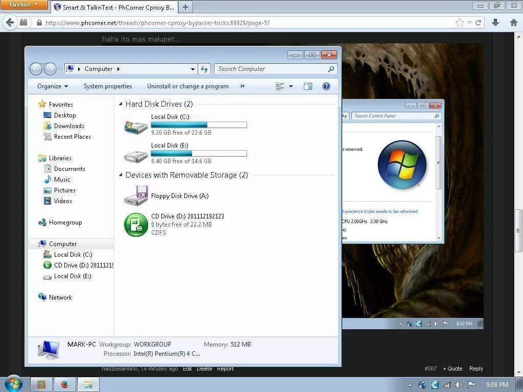This screenshot has width=523, height=392.
Task: Show hidden tray icons arrow
Action: tap(410, 385)
